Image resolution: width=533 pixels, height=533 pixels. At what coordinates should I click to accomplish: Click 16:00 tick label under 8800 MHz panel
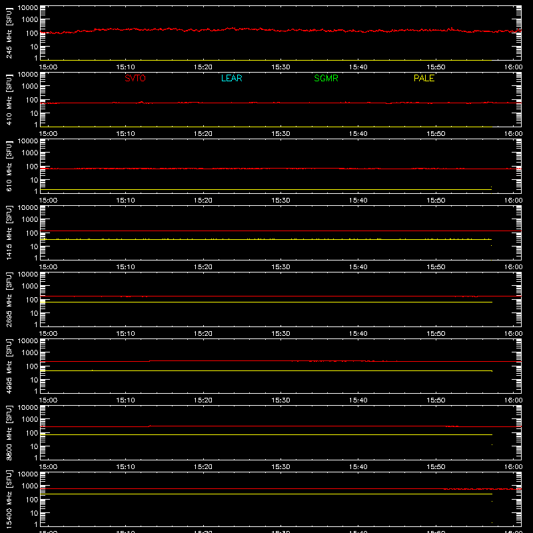(x=513, y=467)
